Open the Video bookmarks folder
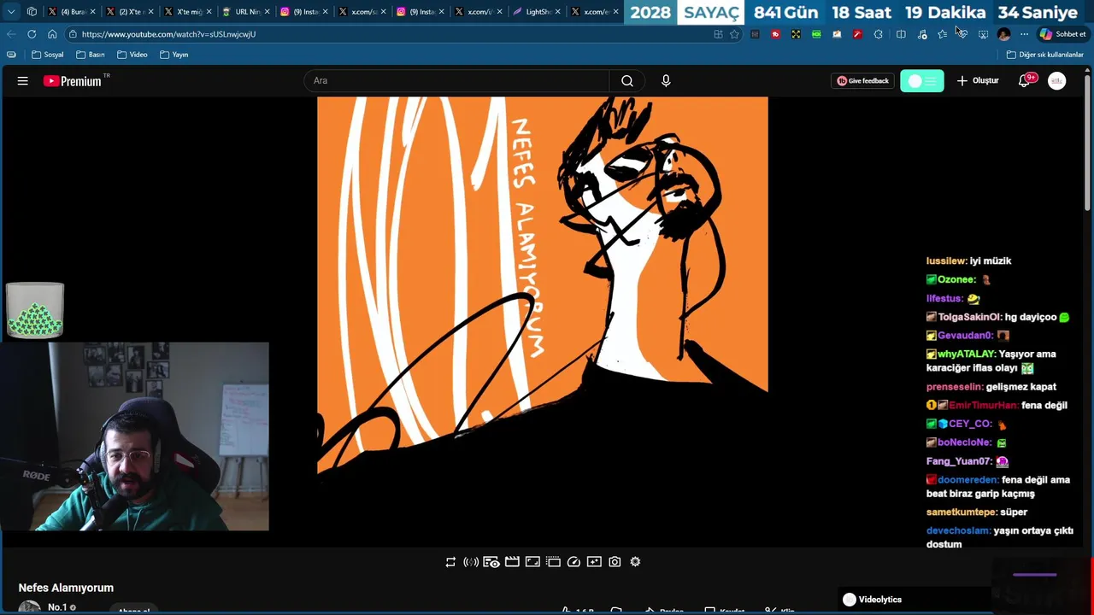This screenshot has height=615, width=1094. pyautogui.click(x=132, y=55)
